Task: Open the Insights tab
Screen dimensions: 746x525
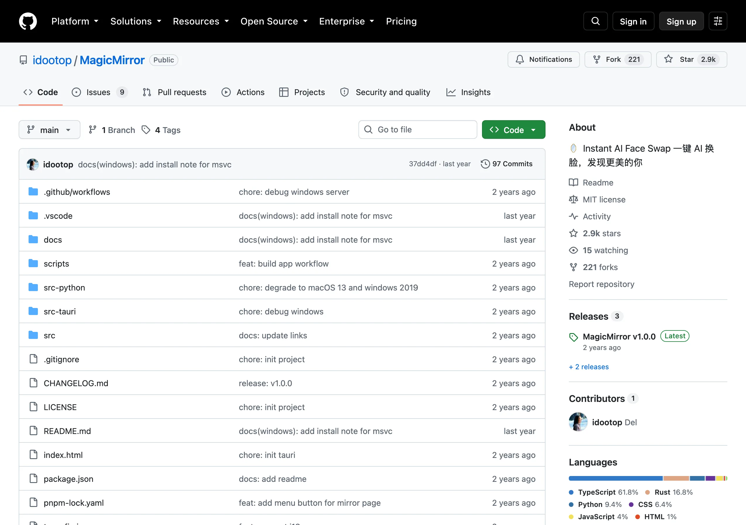Action: pos(468,92)
